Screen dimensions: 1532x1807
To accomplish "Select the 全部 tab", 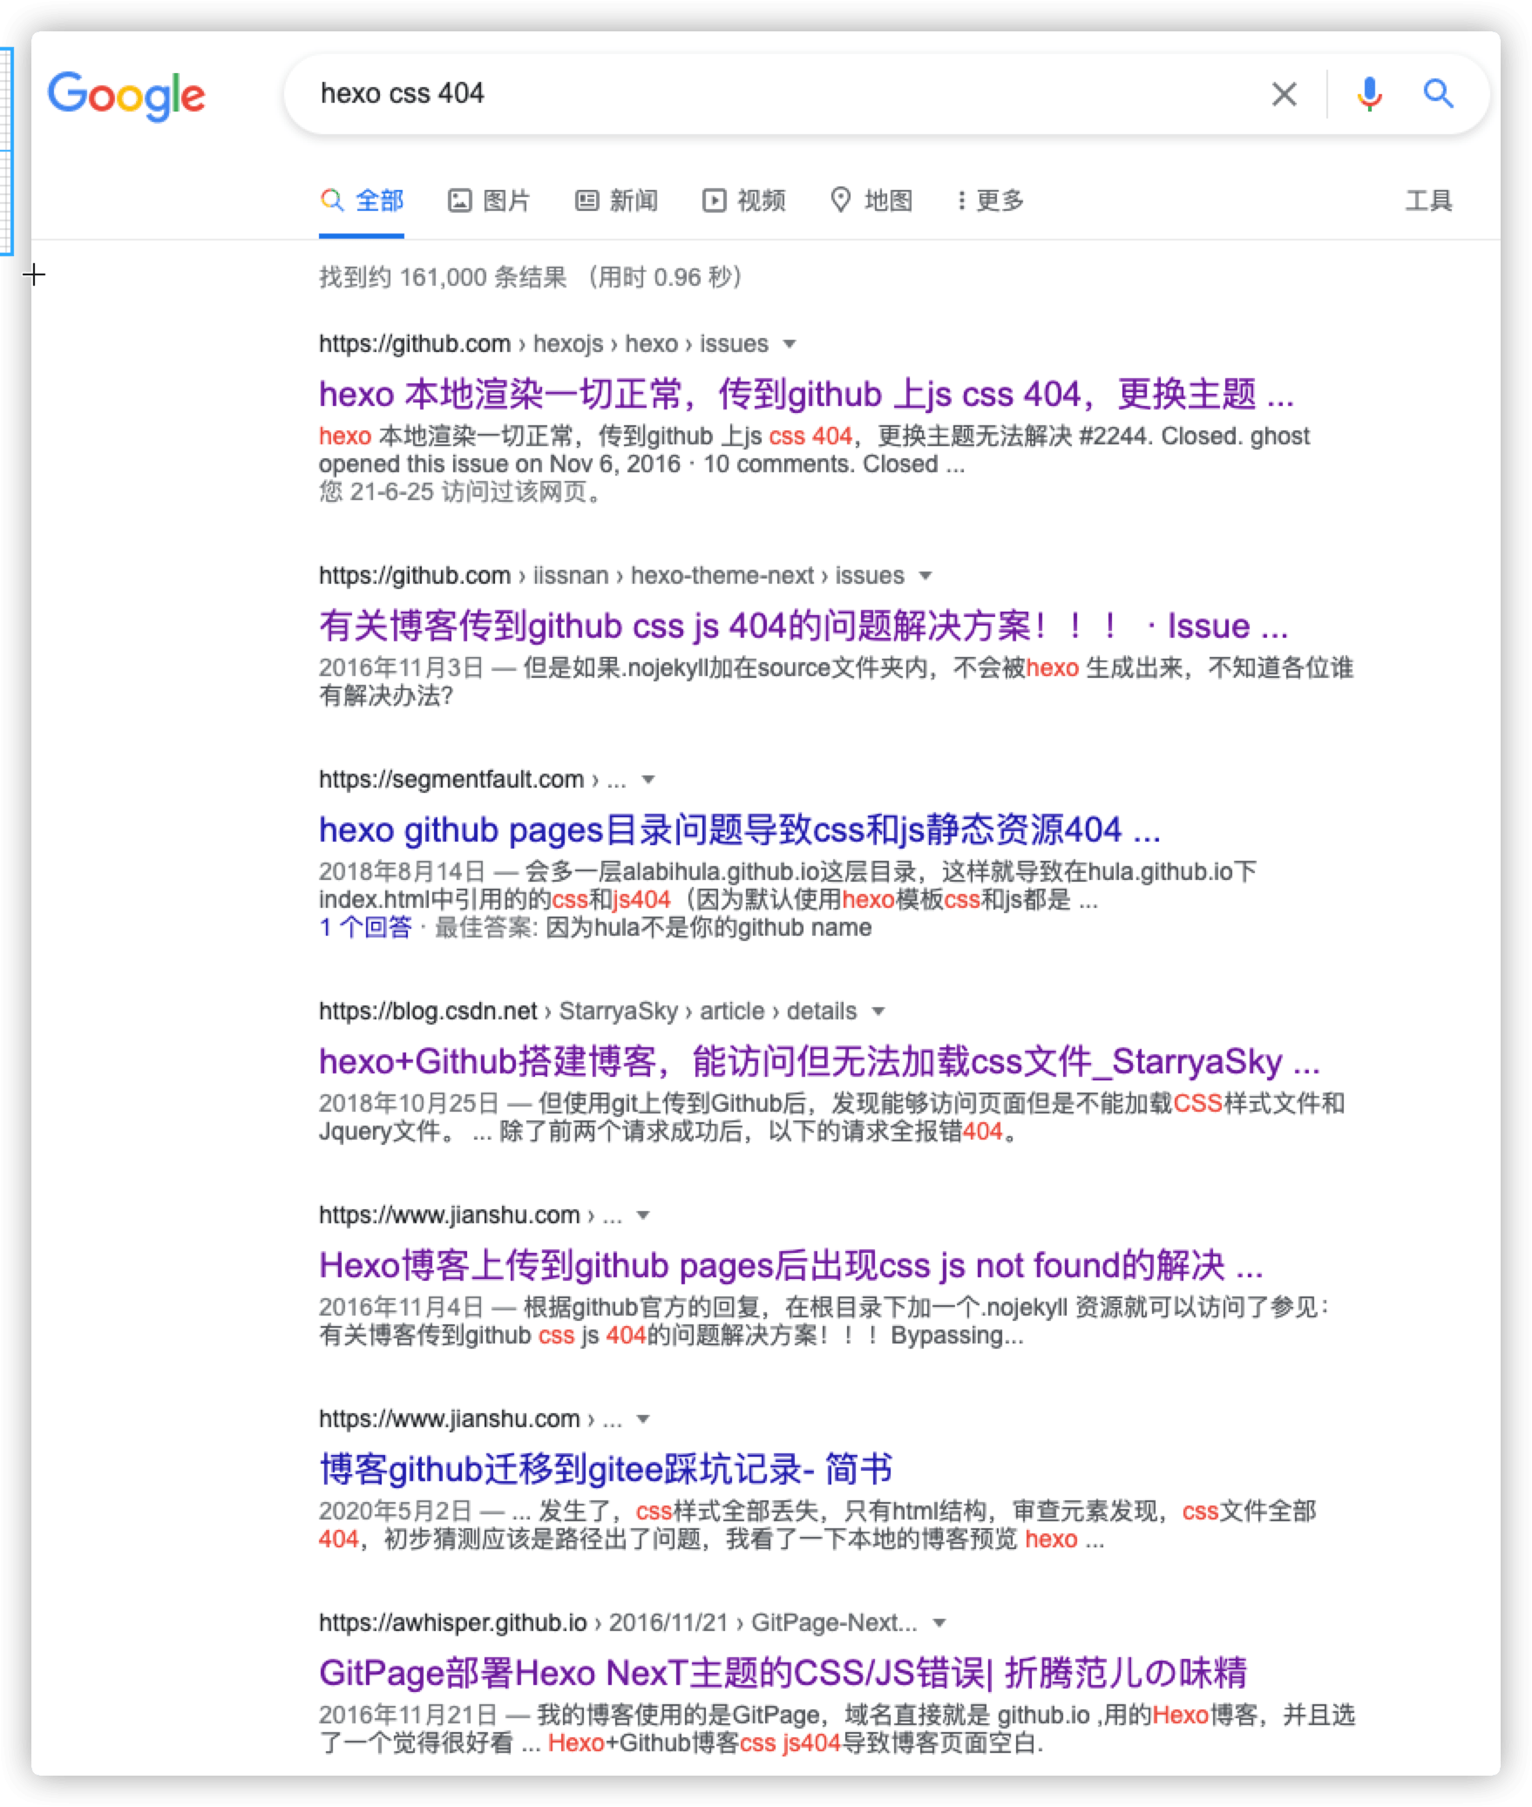I will 362,201.
